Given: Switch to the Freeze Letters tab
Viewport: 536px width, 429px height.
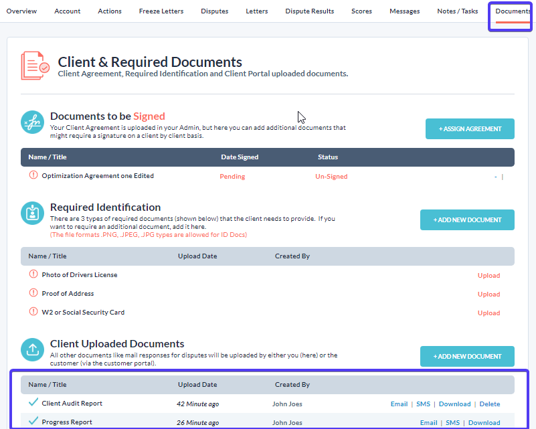Looking at the screenshot, I should [x=160, y=11].
